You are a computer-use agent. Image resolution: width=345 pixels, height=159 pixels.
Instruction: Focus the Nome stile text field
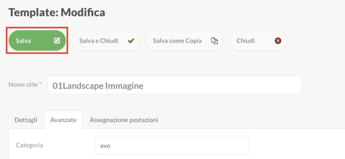tap(175, 85)
